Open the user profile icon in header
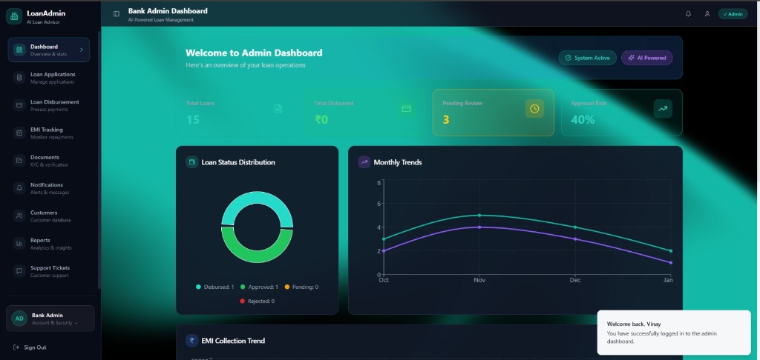 707,14
